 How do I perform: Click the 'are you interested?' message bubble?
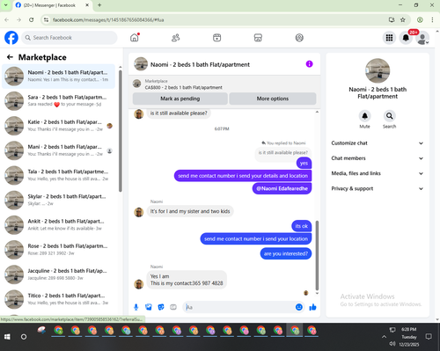(286, 253)
